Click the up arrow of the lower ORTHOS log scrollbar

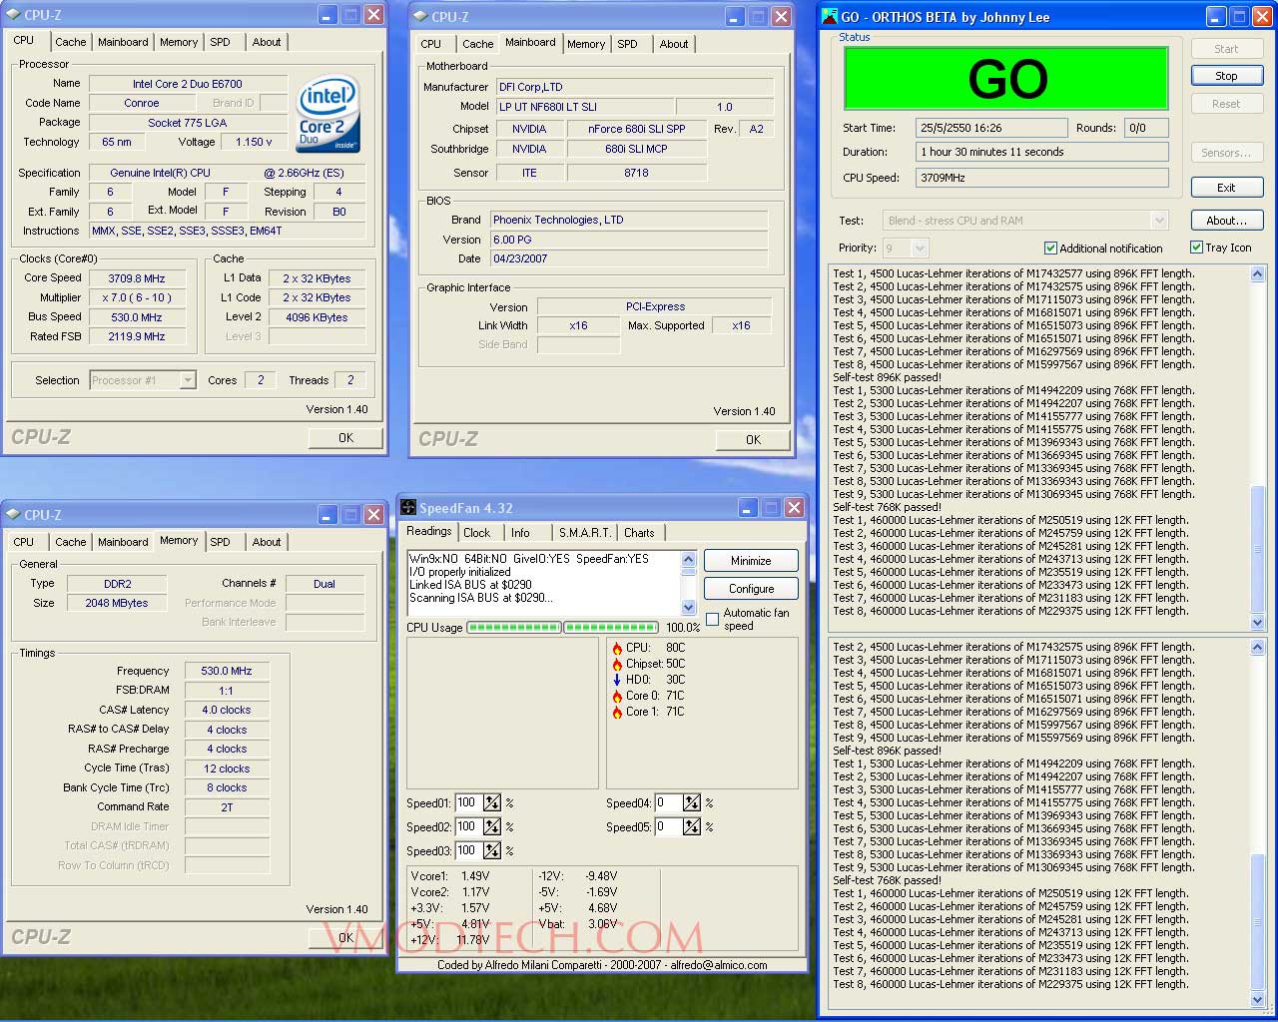point(1257,648)
